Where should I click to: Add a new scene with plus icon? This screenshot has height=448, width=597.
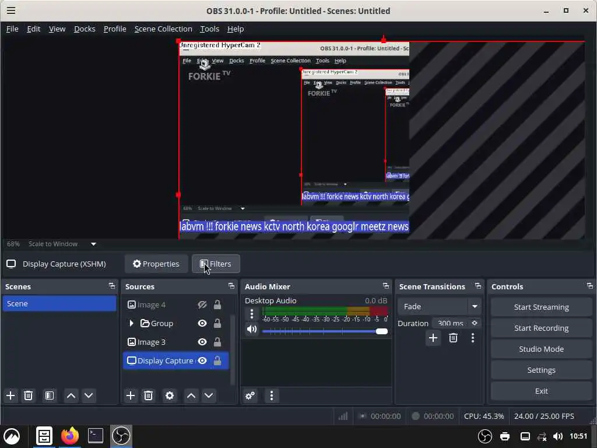coord(10,395)
